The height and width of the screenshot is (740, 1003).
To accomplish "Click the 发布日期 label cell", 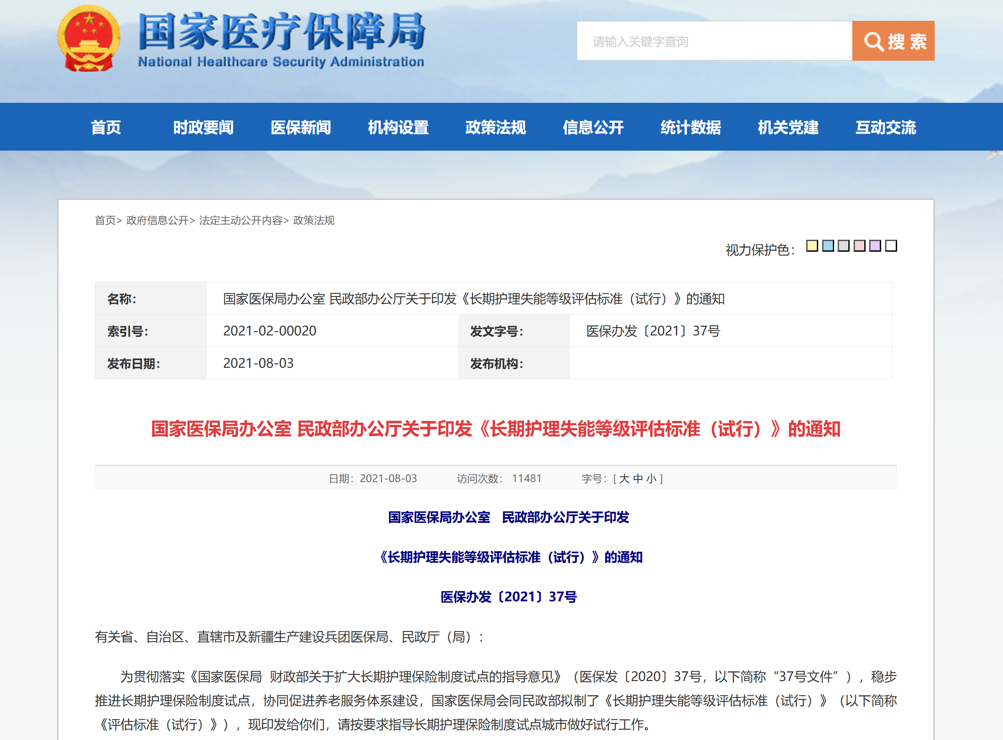I will [151, 363].
